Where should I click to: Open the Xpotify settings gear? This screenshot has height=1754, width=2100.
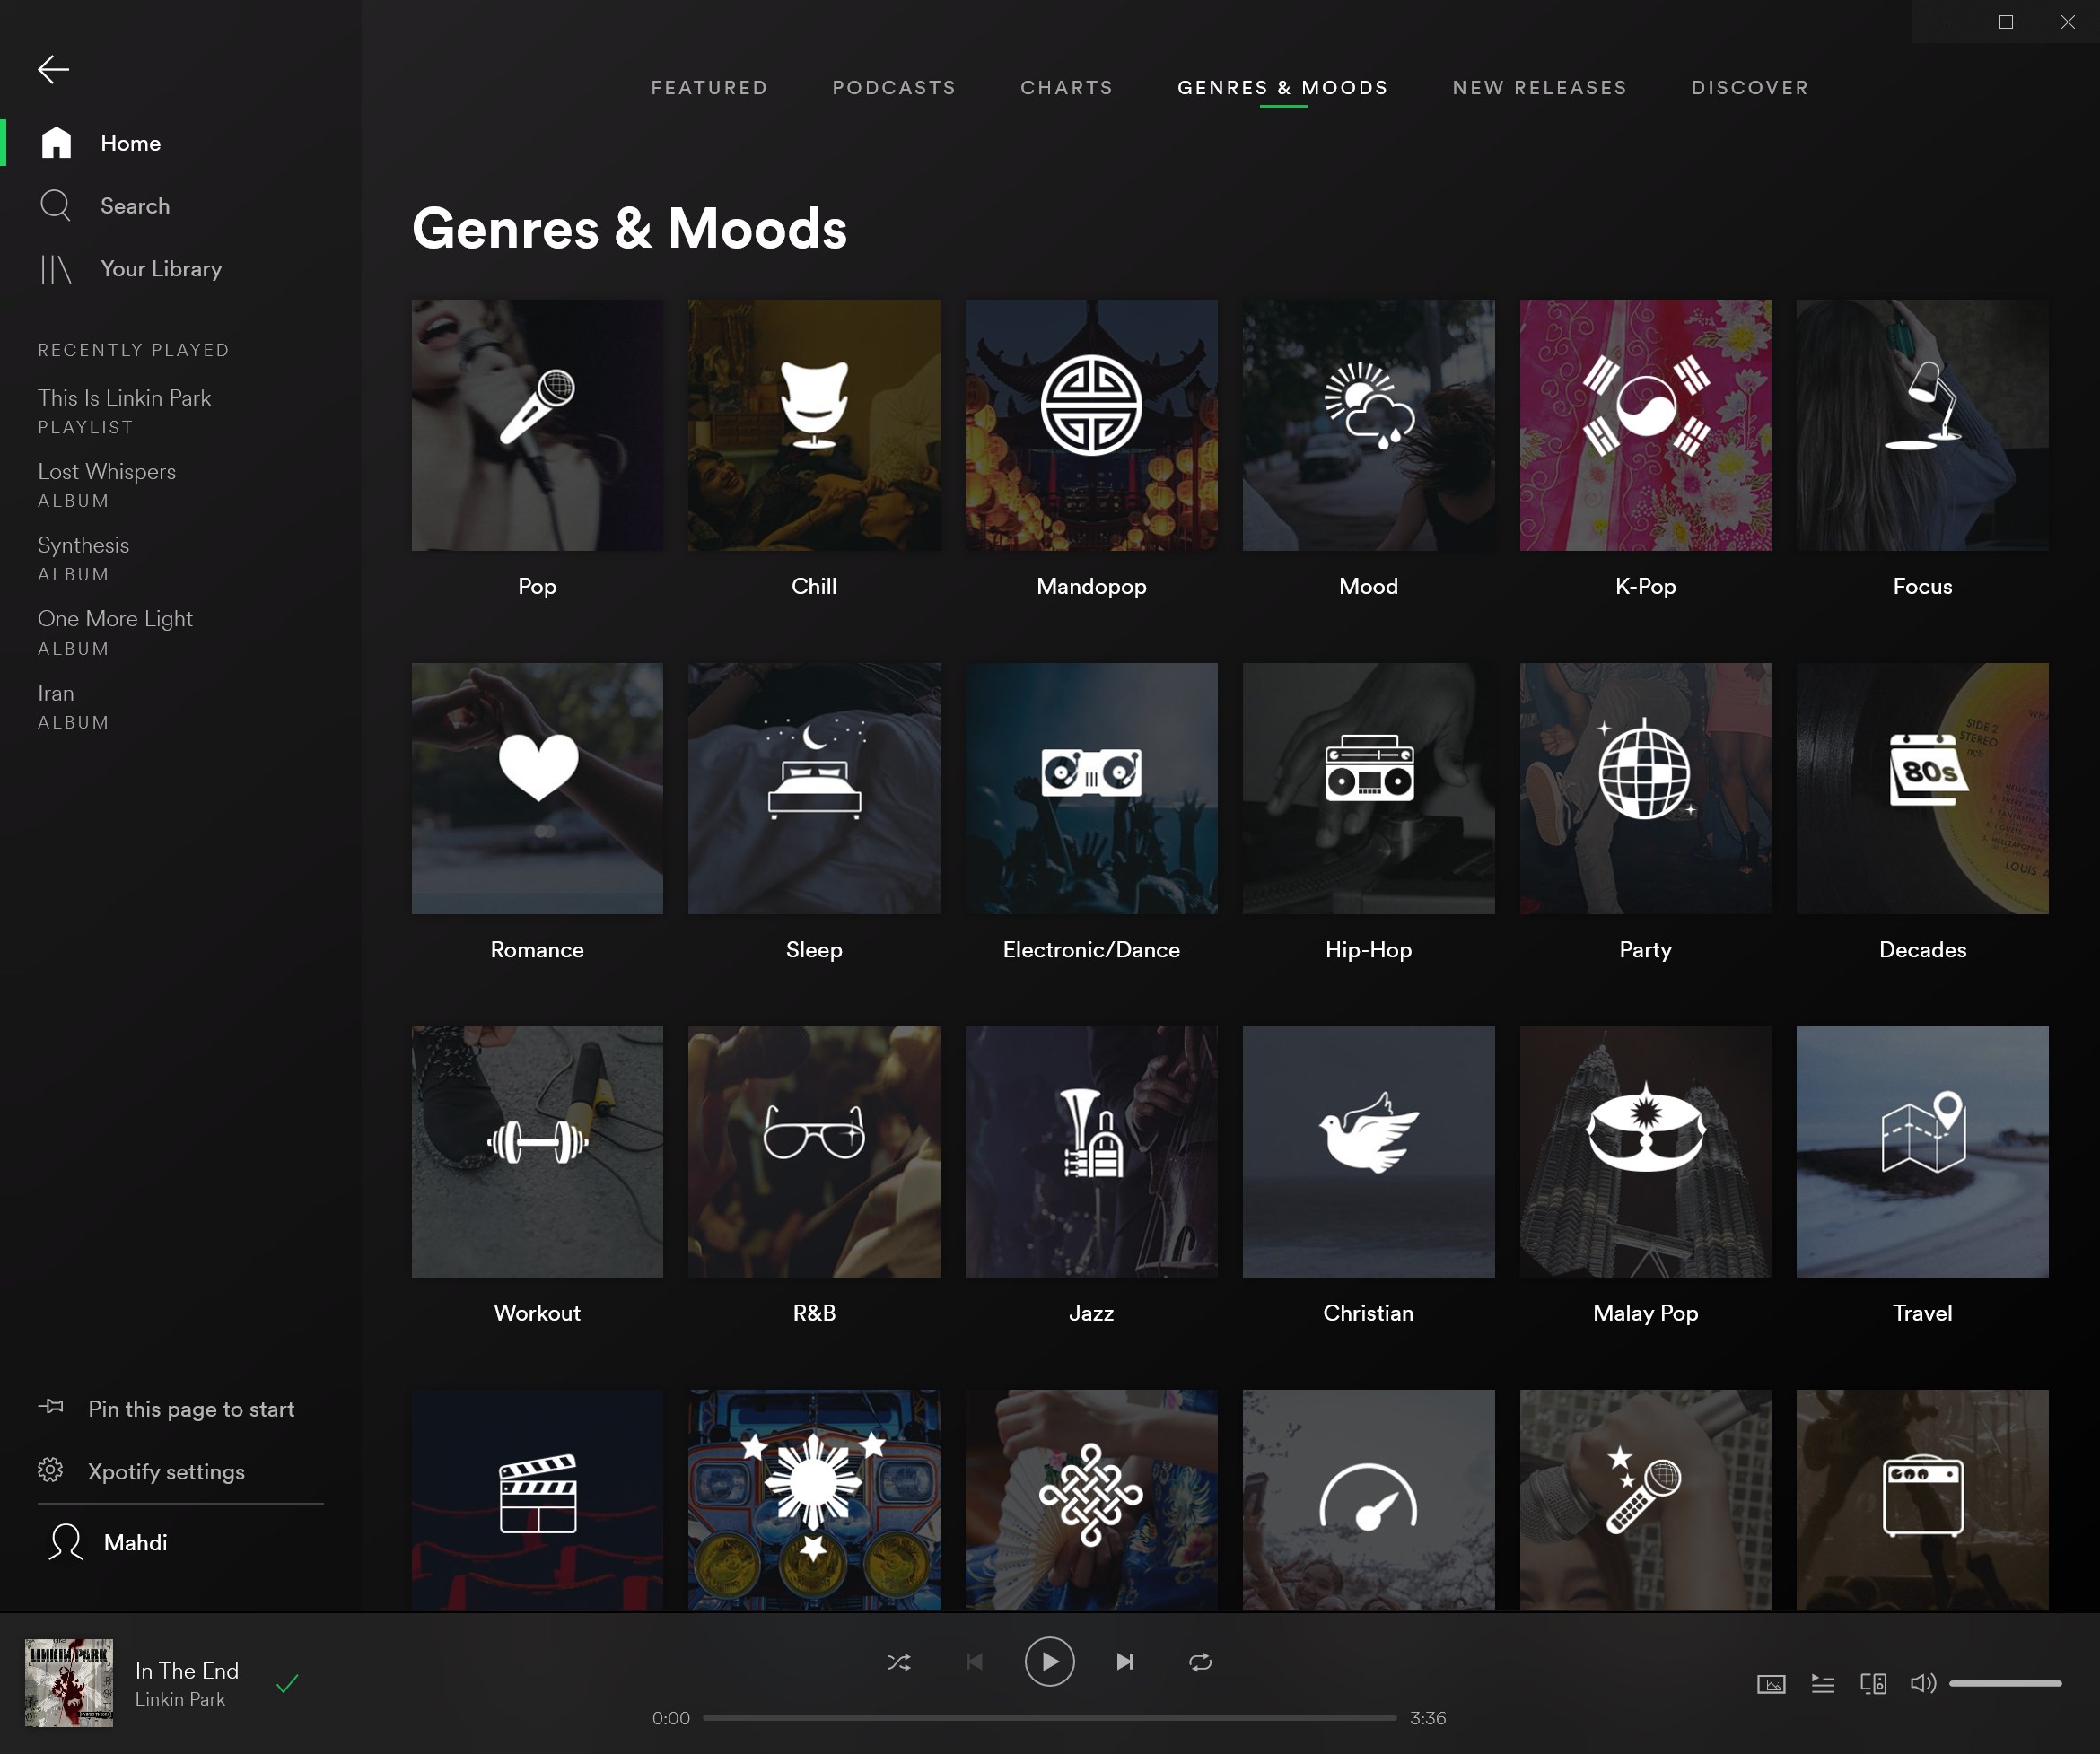(x=51, y=1470)
